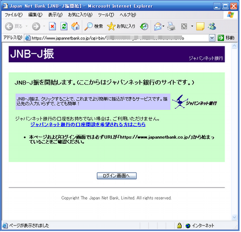Click the Windows flag logo in menu bar
This screenshot has width=241, height=232.
(231, 15)
